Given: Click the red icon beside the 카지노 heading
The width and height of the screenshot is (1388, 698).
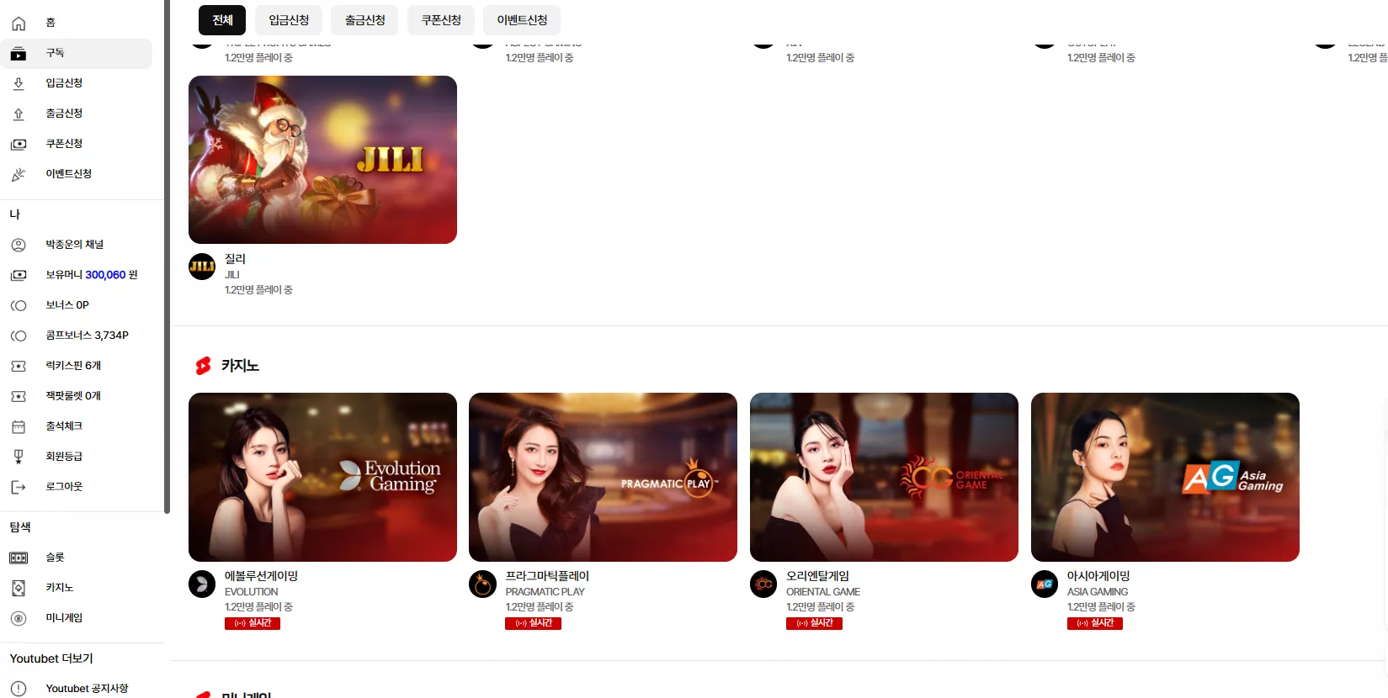Looking at the screenshot, I should 203,366.
